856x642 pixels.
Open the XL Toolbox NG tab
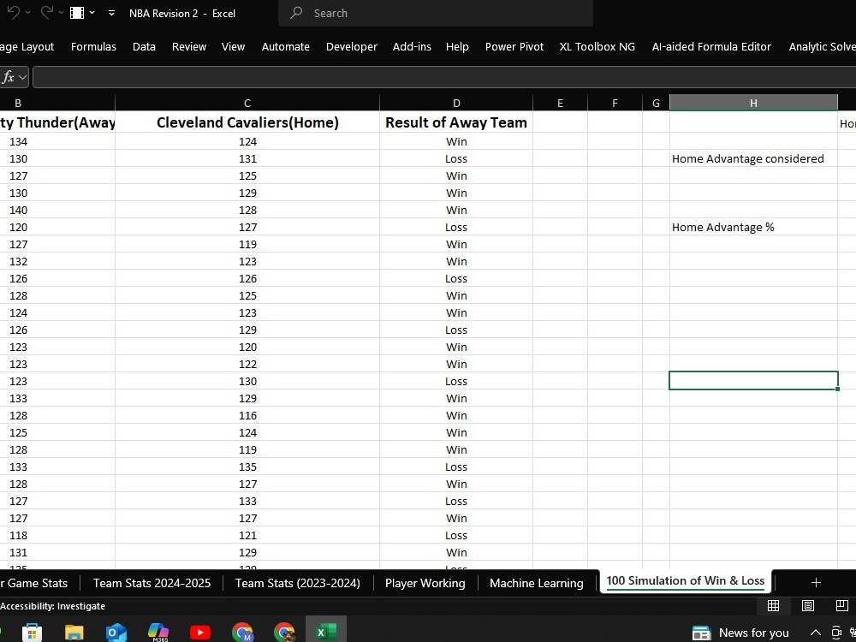pyautogui.click(x=597, y=47)
